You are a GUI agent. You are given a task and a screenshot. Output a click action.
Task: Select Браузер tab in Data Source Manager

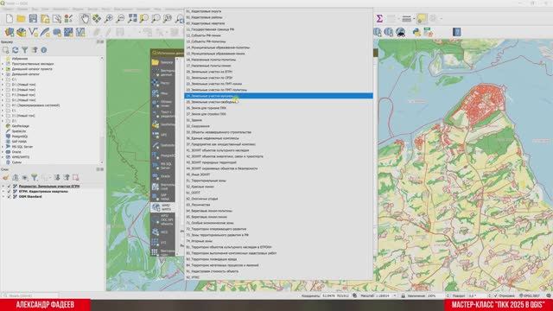point(163,62)
